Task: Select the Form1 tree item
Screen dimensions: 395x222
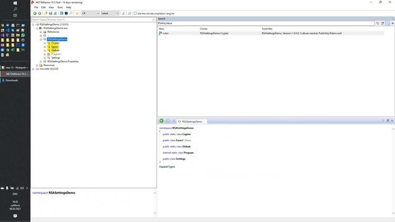Action: coord(55,47)
